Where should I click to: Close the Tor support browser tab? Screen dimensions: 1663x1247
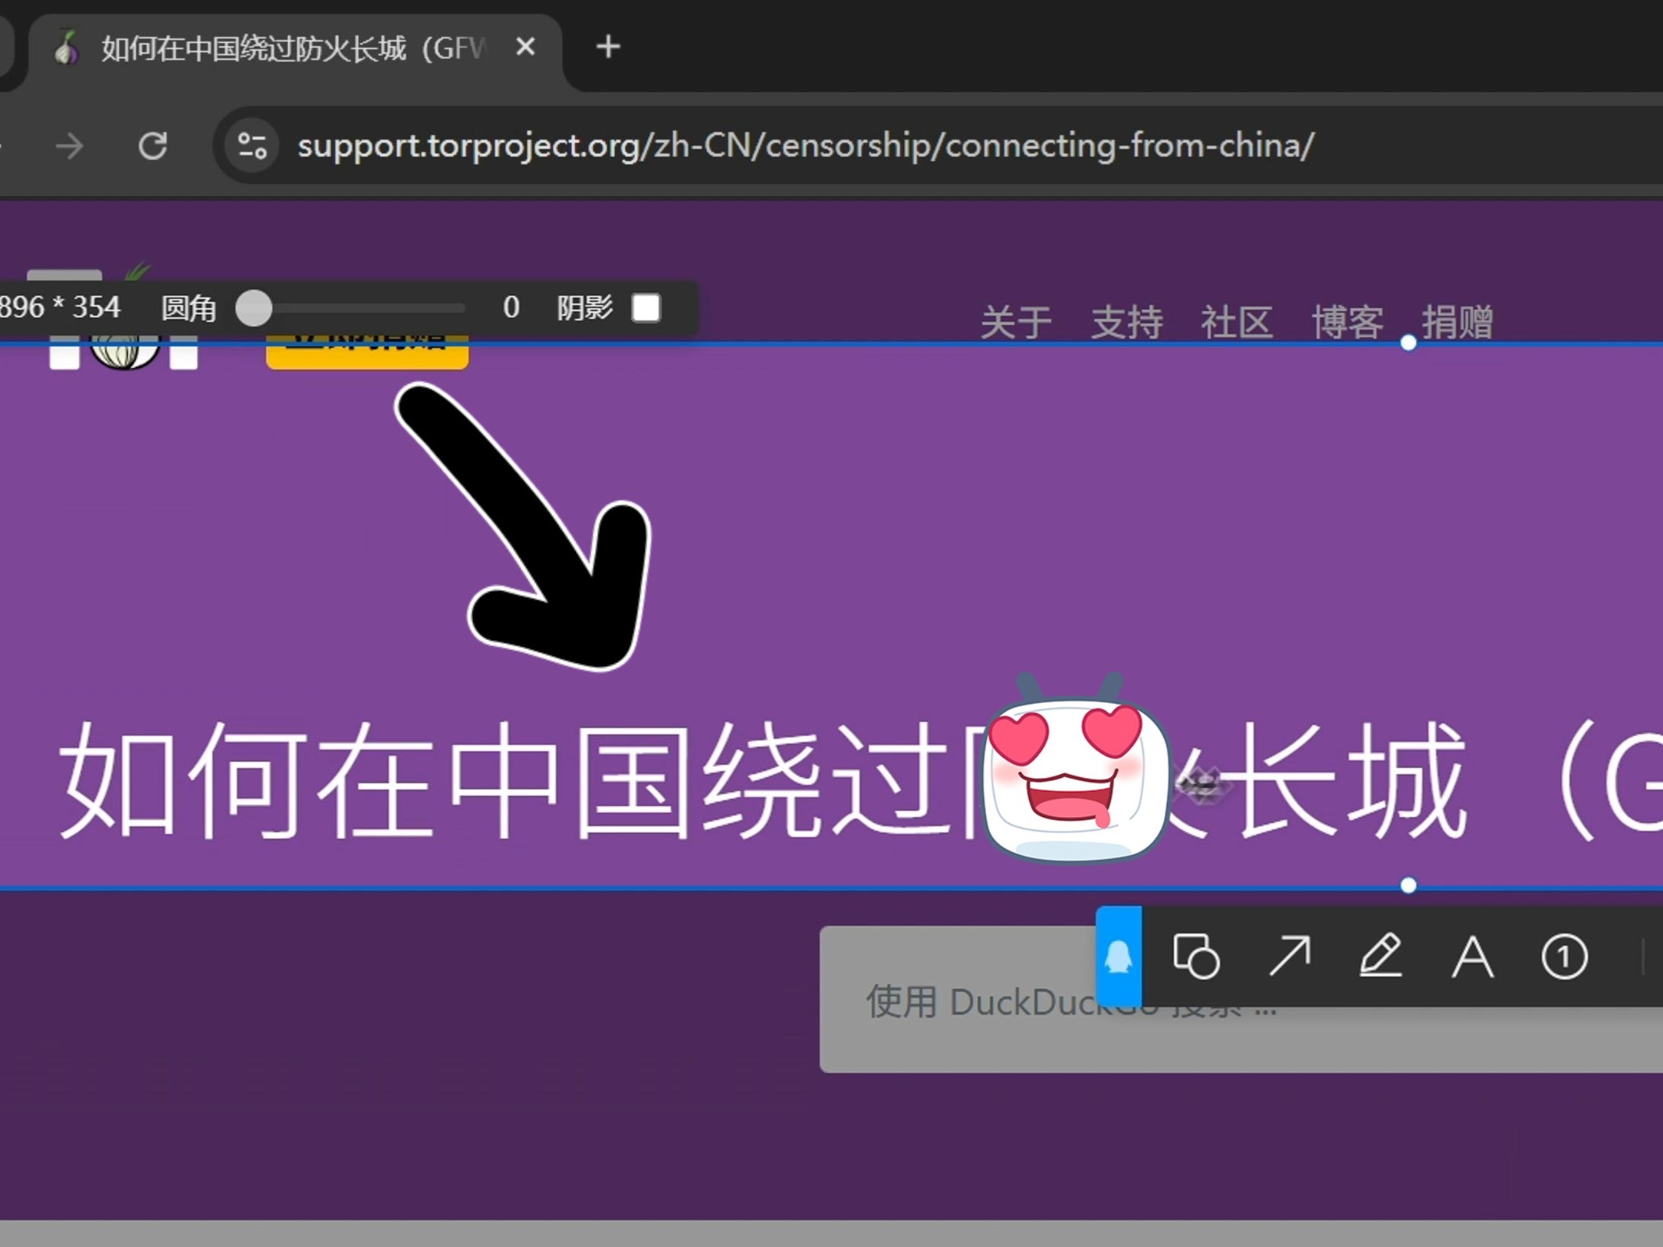(525, 48)
